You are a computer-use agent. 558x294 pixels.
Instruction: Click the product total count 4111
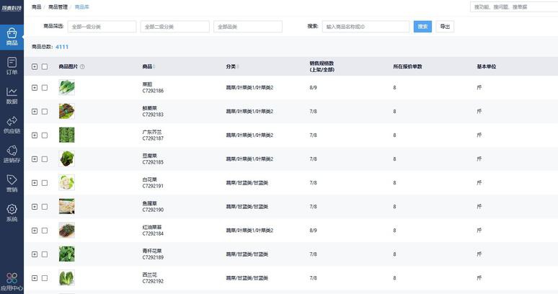pos(62,47)
